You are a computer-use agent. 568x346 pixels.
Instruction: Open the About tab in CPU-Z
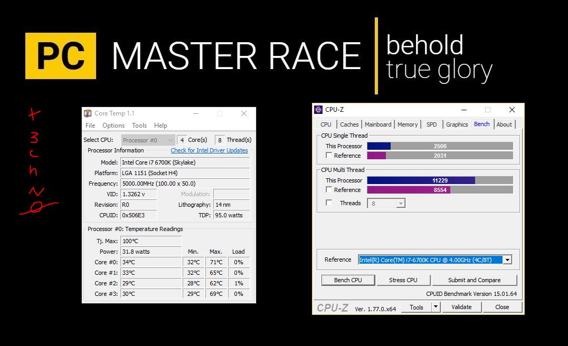(x=504, y=124)
